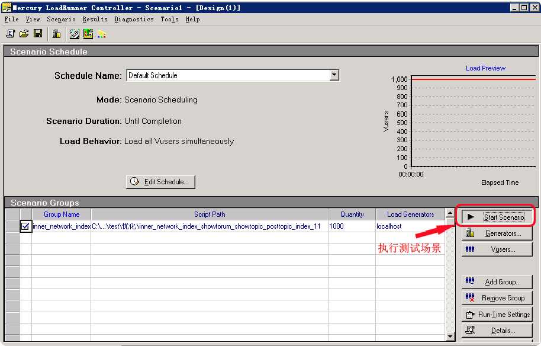Open Run-Time Settings button

click(497, 314)
